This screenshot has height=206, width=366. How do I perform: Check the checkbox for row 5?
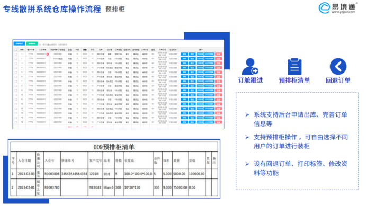[x=16, y=73]
